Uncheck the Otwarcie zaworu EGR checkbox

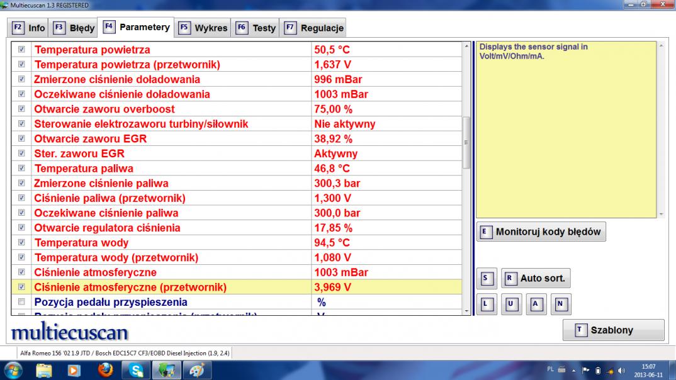pyautogui.click(x=22, y=138)
